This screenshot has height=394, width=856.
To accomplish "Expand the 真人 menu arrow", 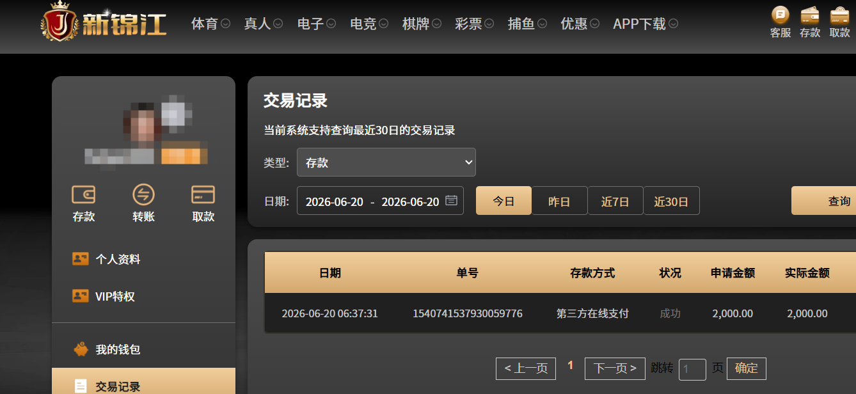I will [x=278, y=24].
